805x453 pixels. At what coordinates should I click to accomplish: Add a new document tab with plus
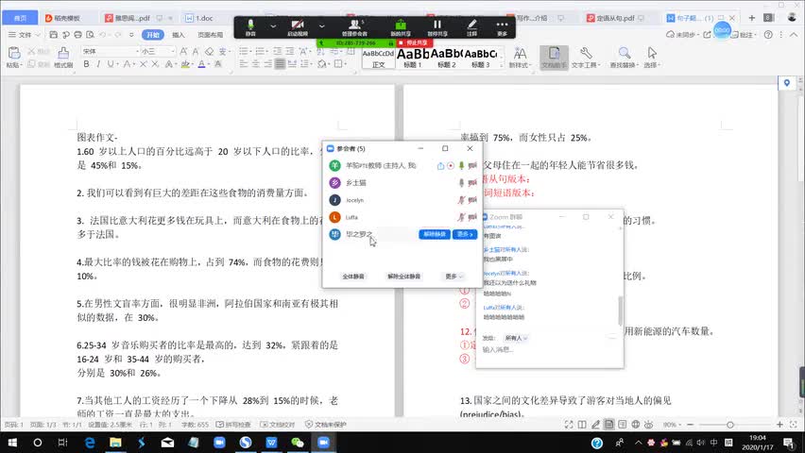pos(751,17)
